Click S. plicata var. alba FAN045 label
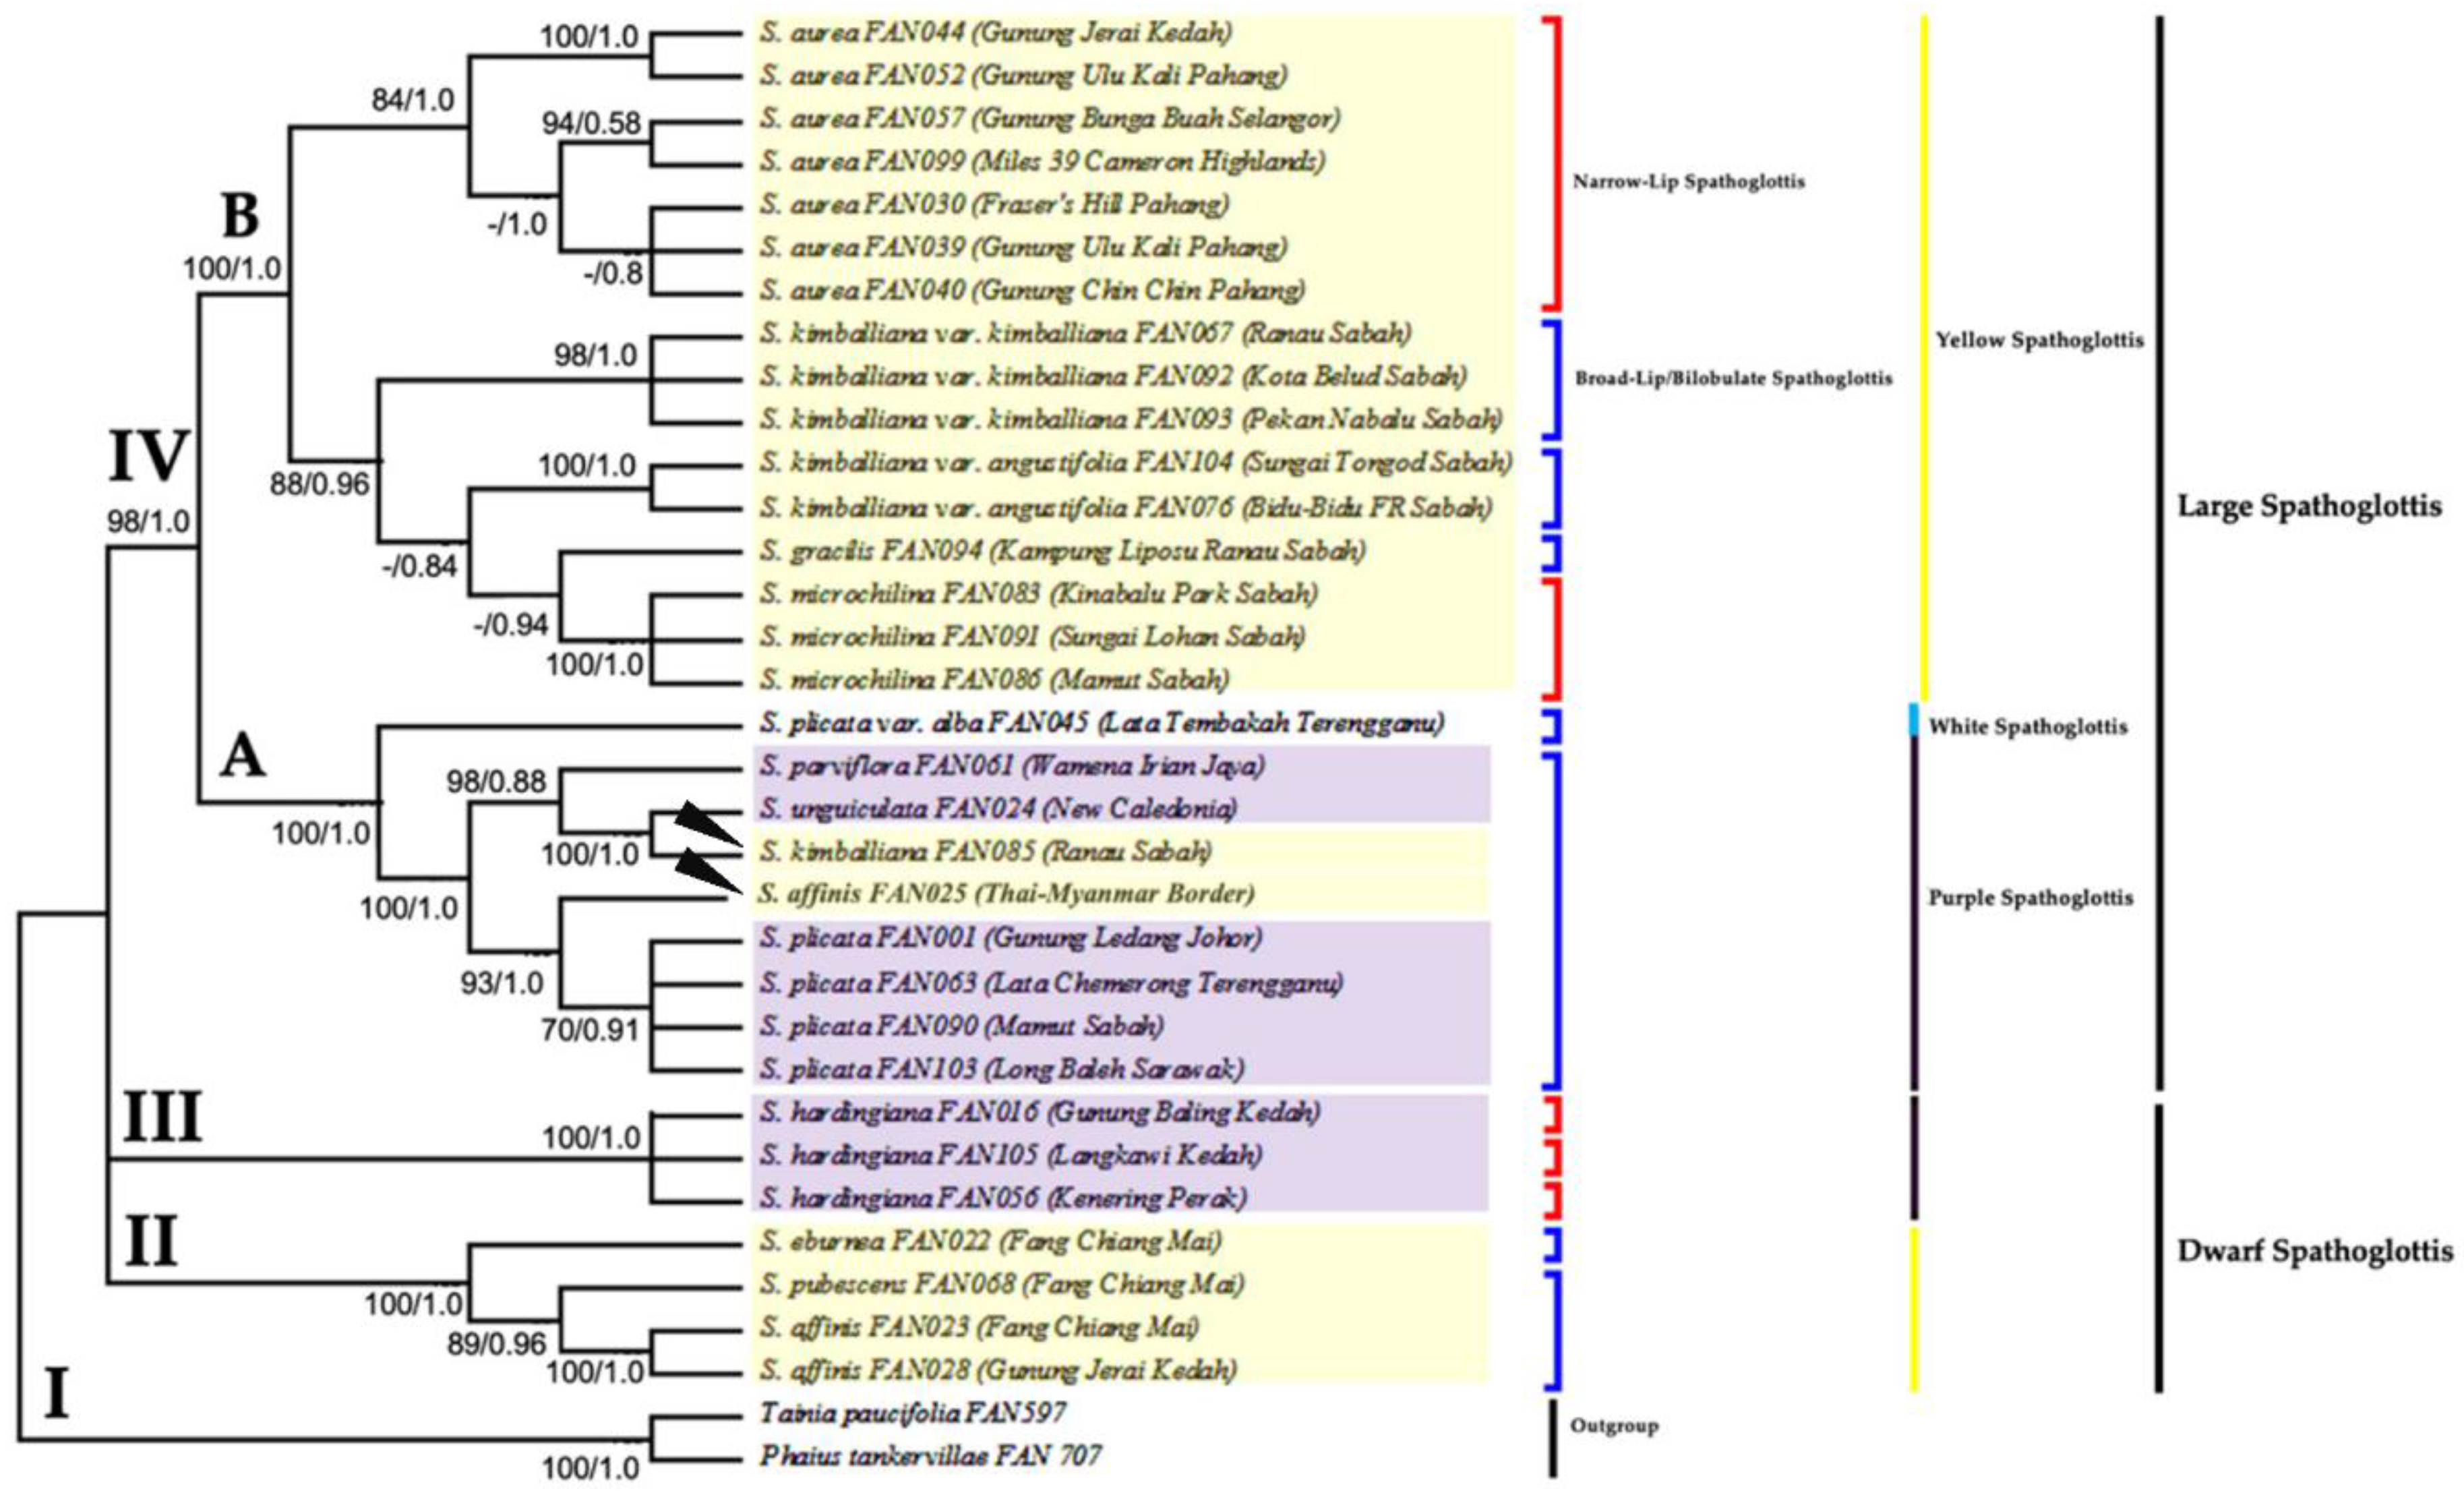This screenshot has height=1491, width=2464. click(1101, 723)
